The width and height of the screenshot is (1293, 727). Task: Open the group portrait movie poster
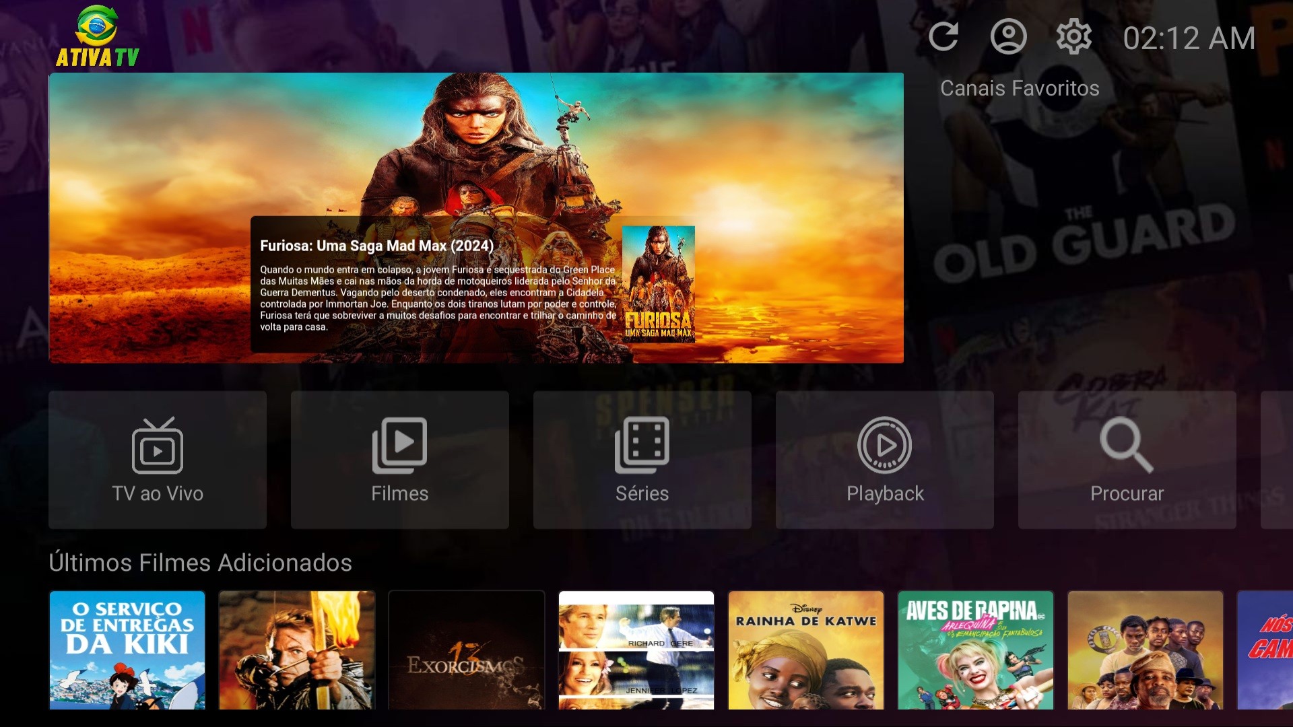click(x=1146, y=650)
